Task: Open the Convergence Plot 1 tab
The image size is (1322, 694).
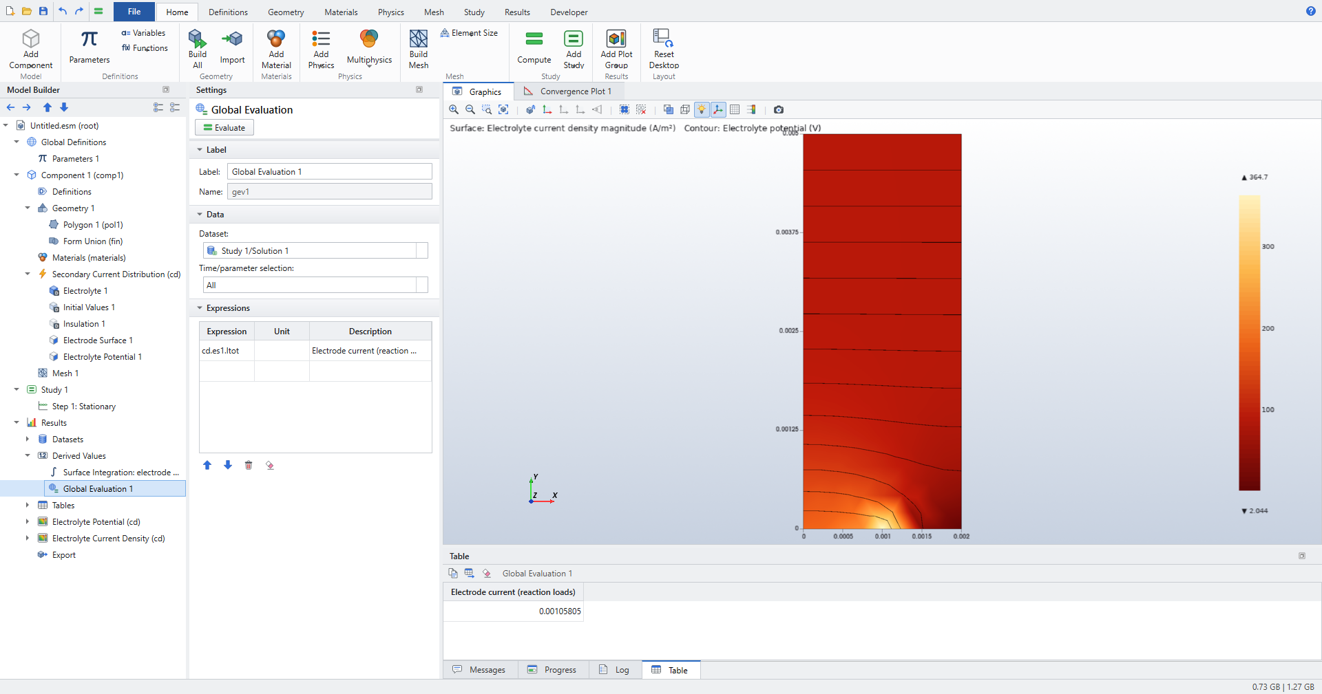Action: [568, 91]
